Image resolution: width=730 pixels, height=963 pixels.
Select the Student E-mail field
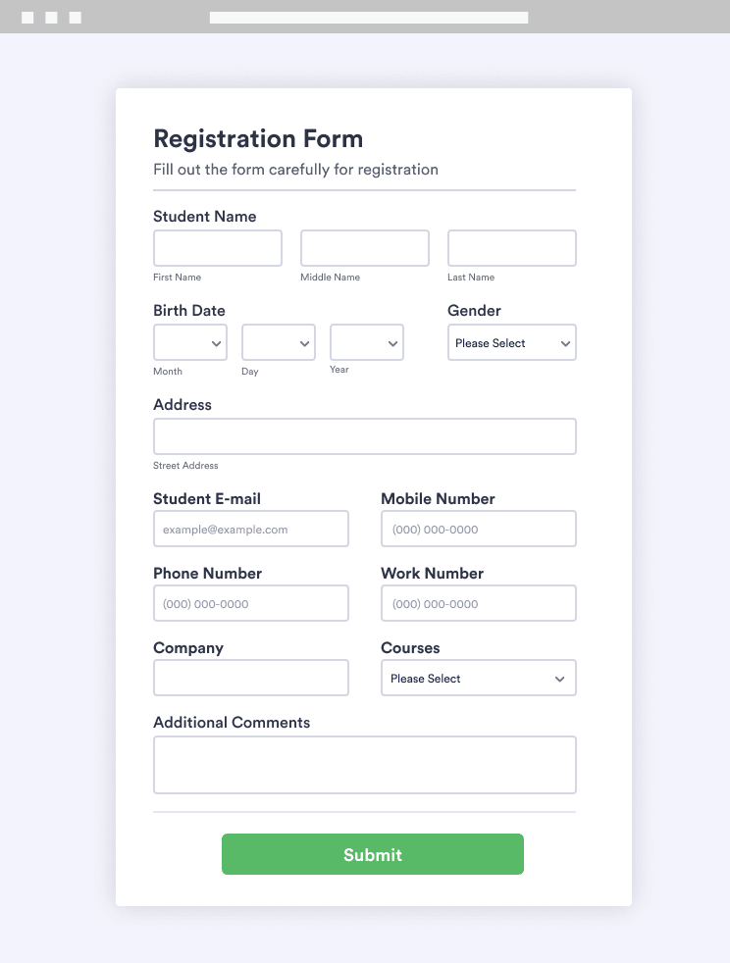pos(250,529)
